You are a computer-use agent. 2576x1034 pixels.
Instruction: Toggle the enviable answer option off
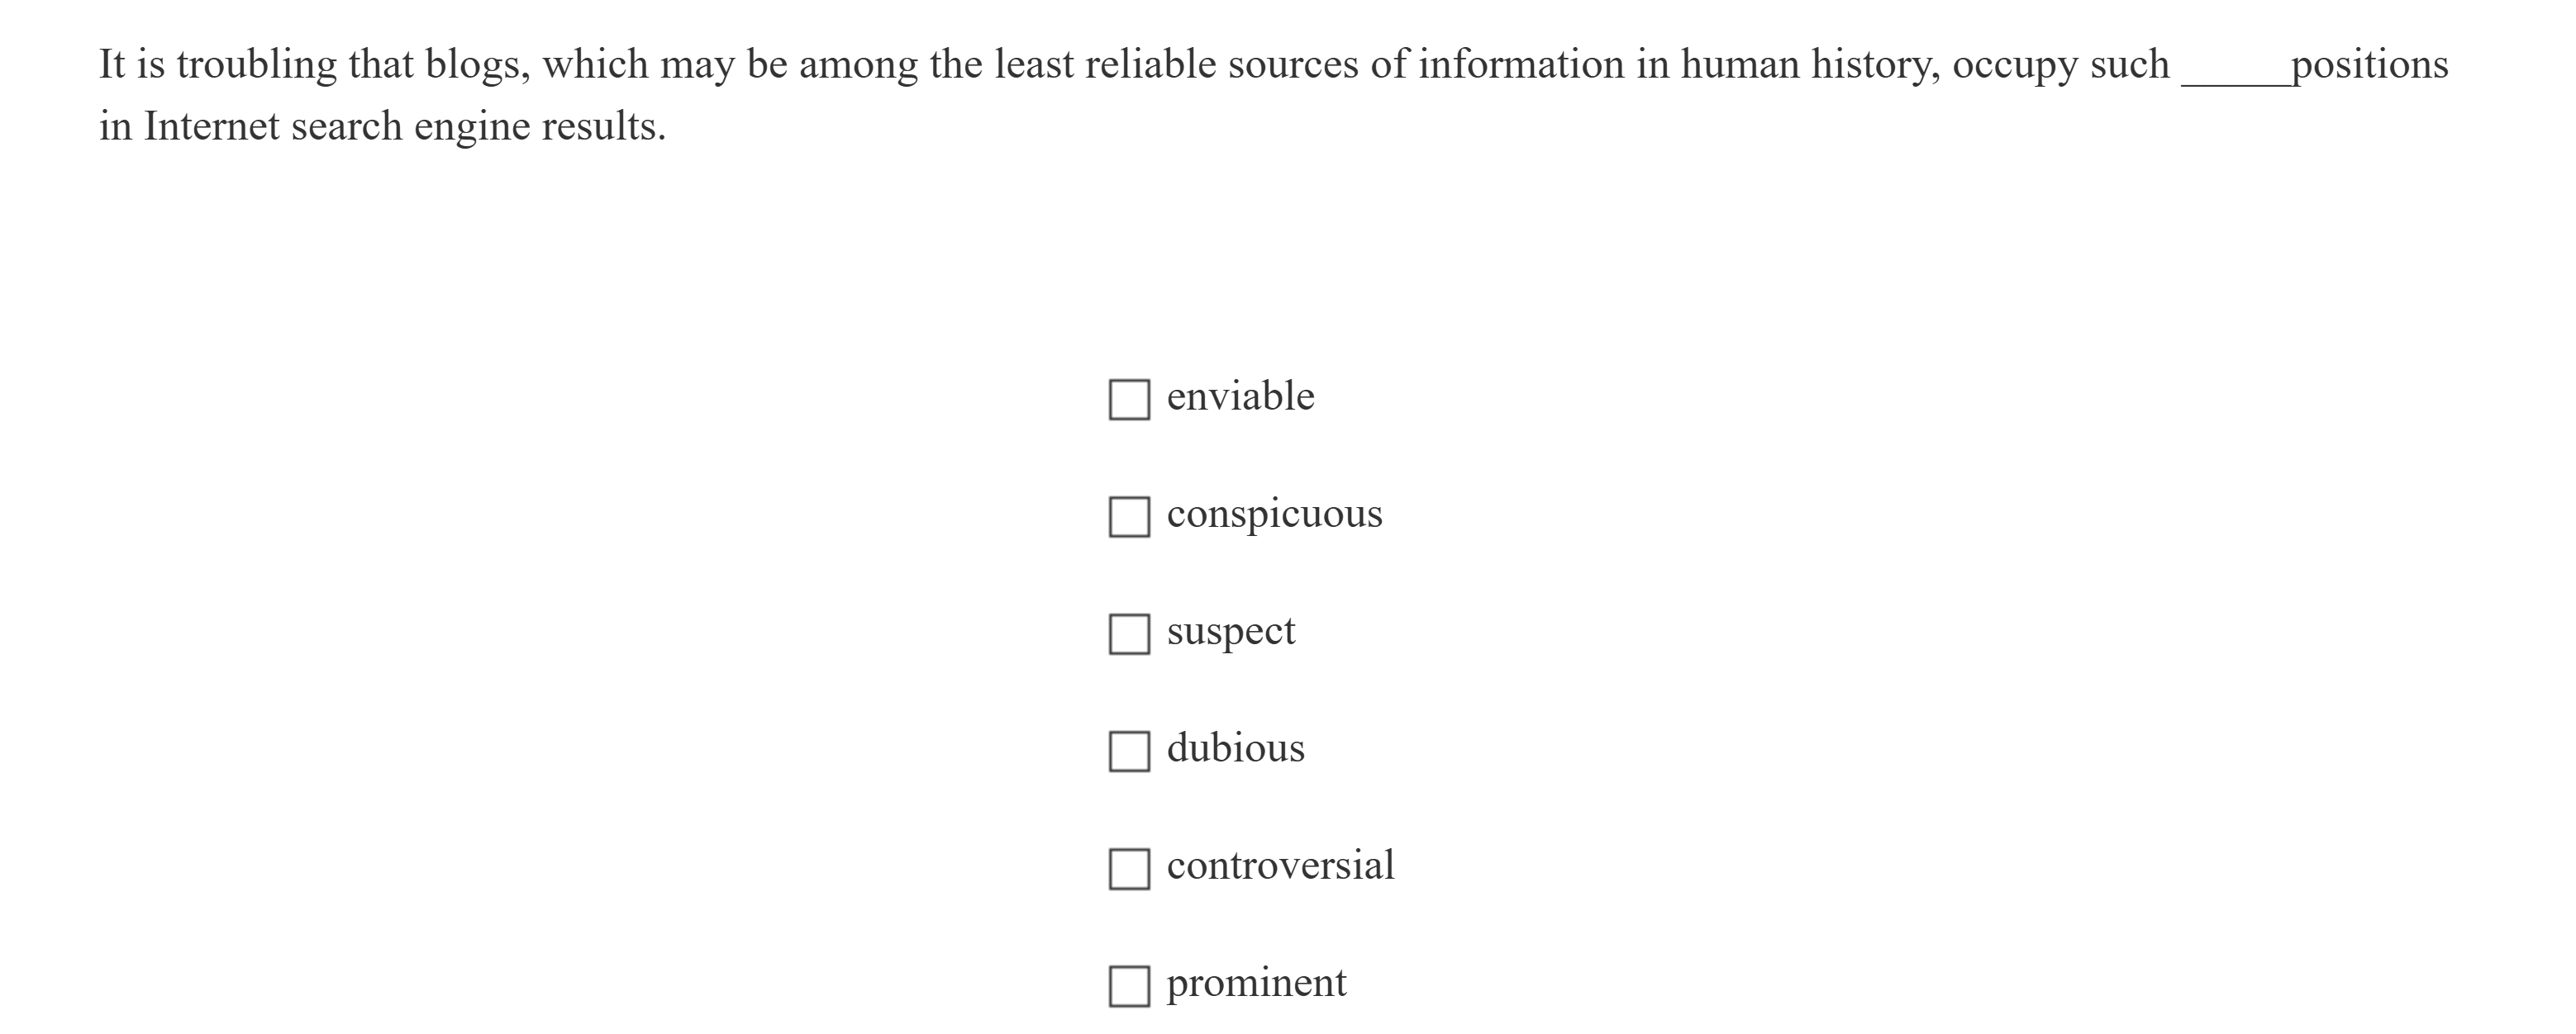(1131, 400)
